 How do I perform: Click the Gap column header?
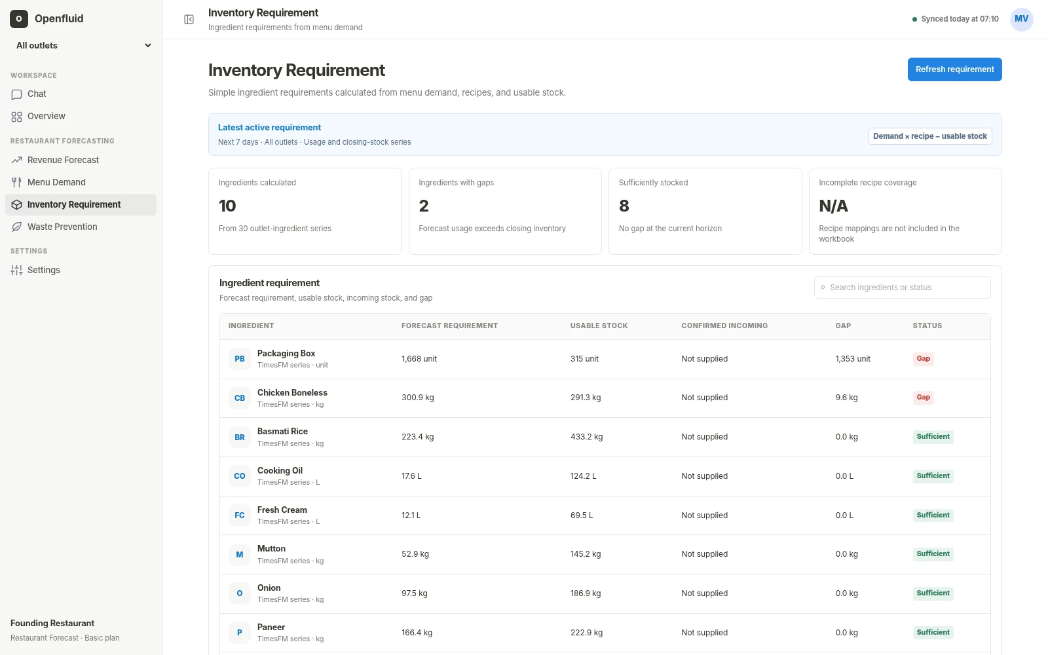coord(843,326)
